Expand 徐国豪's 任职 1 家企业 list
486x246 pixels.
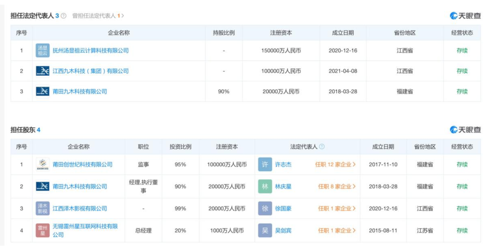point(337,209)
